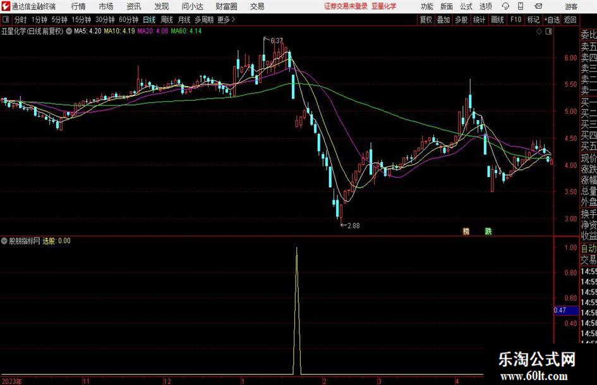Open the 发现 menu
597x385 pixels.
click(x=162, y=6)
